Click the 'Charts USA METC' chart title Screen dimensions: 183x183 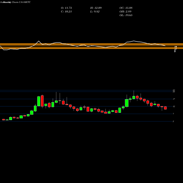[21, 2]
